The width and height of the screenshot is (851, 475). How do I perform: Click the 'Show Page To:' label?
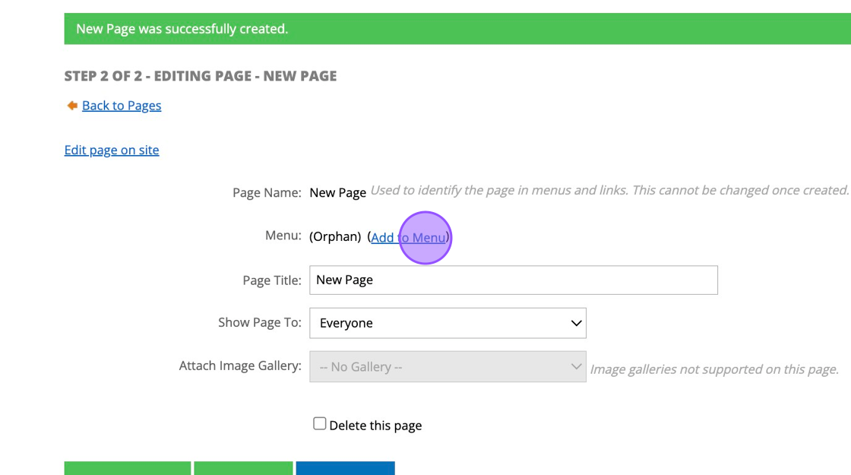click(260, 322)
